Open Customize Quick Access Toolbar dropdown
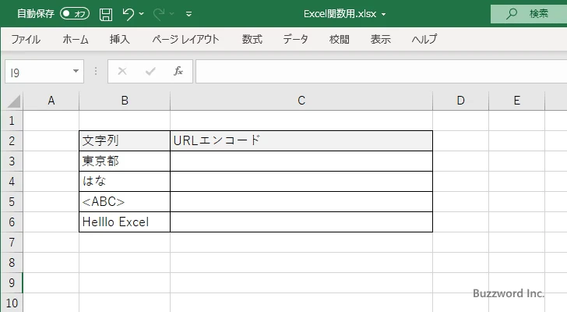The image size is (567, 312). 188,14
